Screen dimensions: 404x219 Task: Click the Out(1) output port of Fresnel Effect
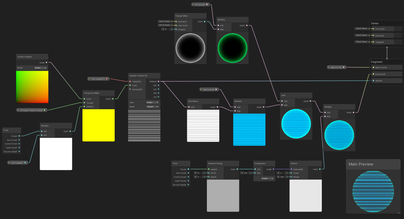[205, 21]
